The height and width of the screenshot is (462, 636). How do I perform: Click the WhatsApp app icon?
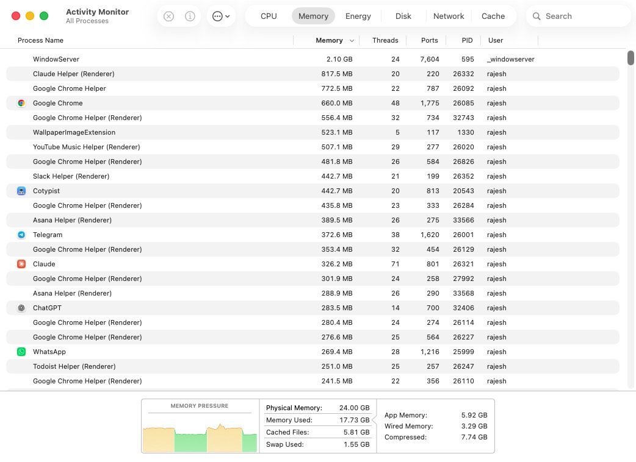tap(21, 352)
